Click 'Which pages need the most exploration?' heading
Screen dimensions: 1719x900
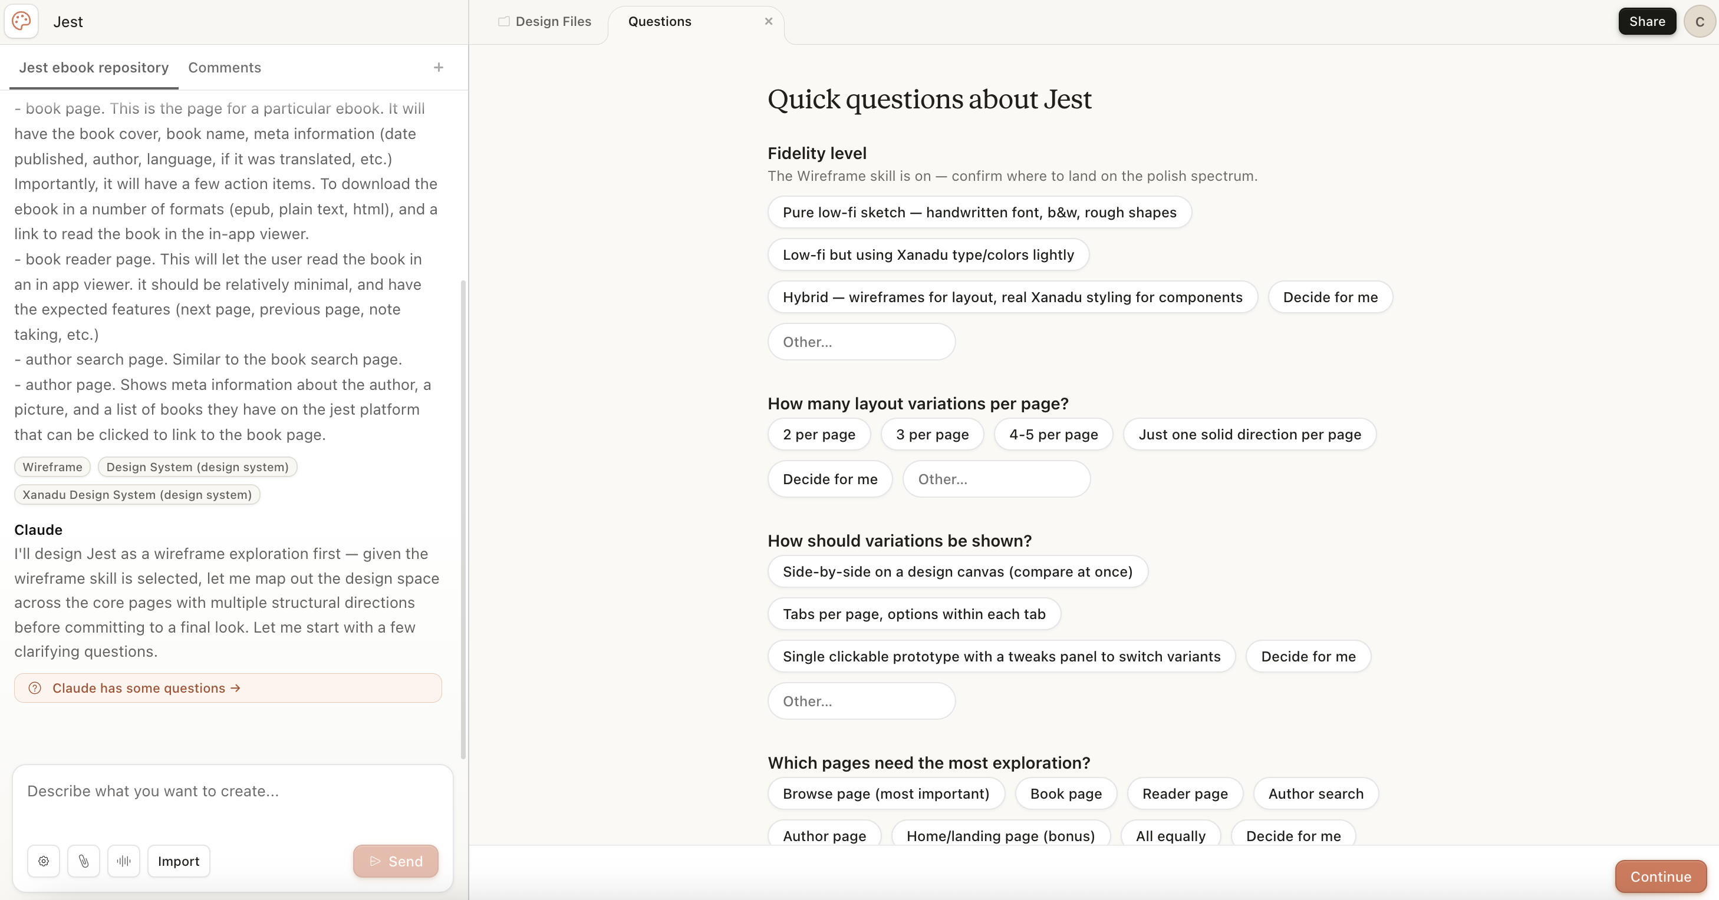tap(928, 762)
